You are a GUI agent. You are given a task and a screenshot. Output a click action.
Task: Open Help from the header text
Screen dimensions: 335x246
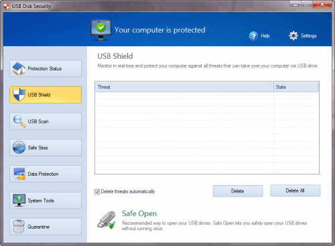click(265, 35)
